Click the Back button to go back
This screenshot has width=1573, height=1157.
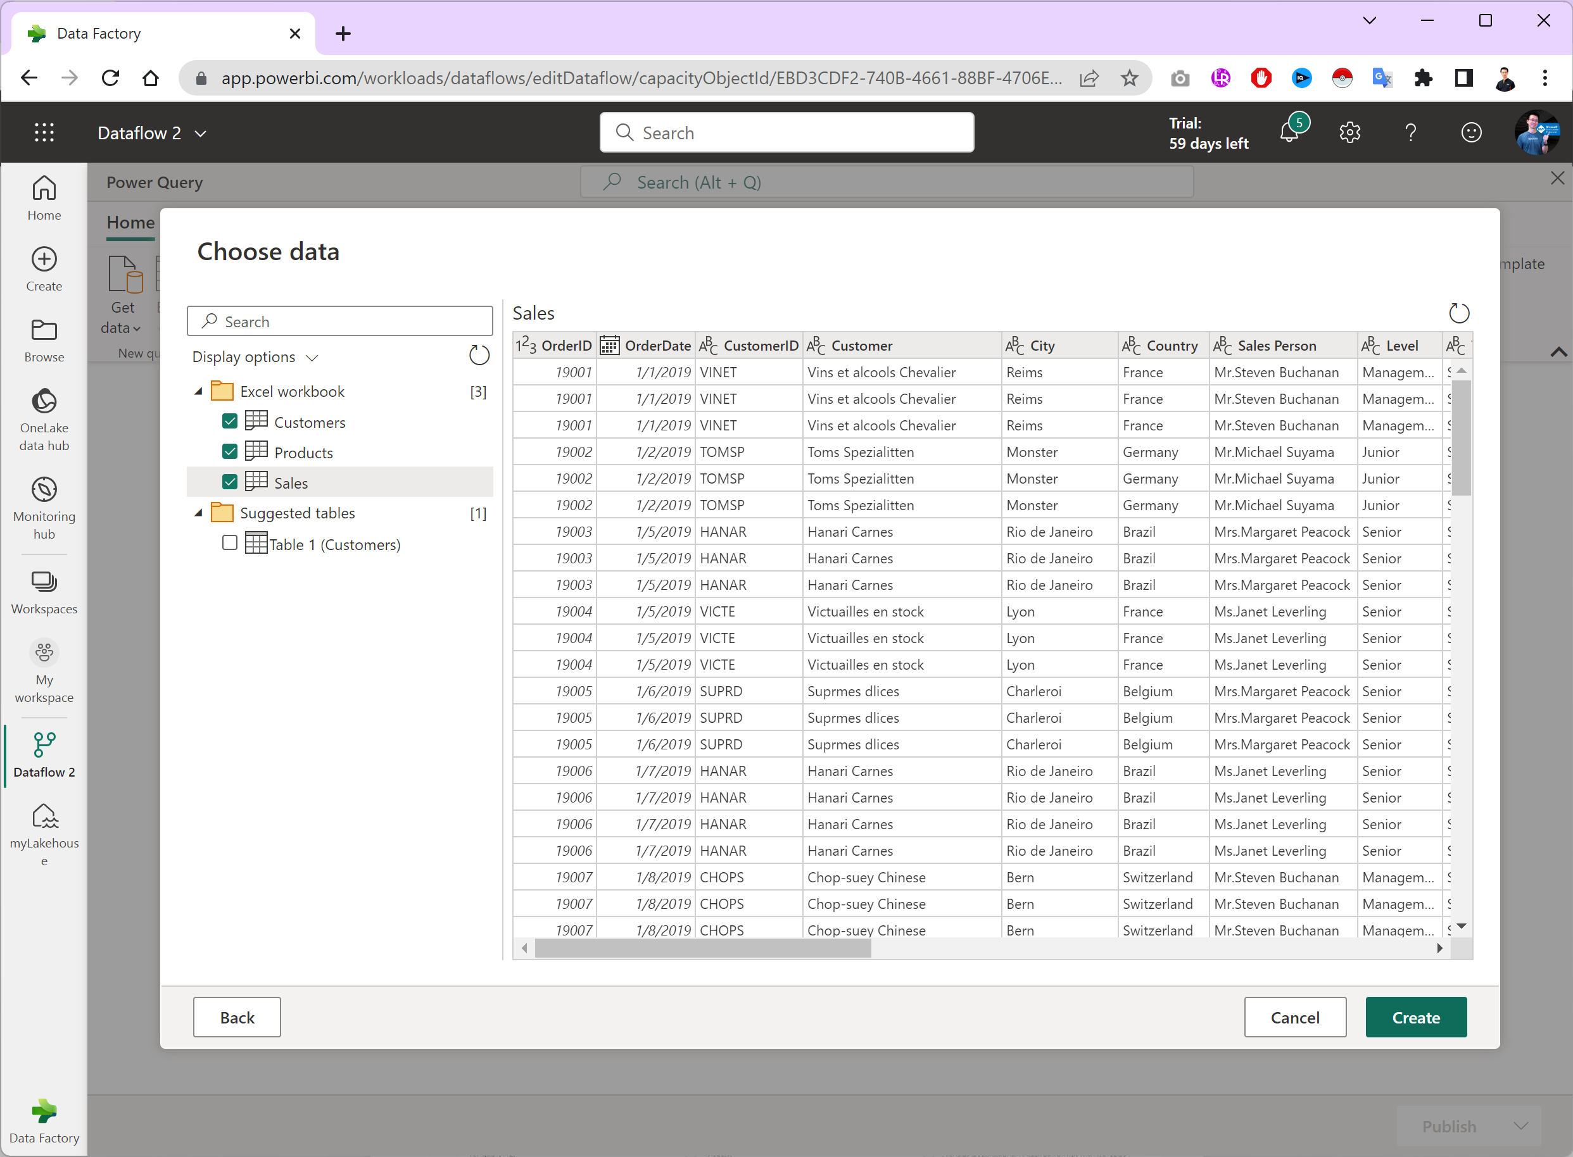(x=237, y=1016)
